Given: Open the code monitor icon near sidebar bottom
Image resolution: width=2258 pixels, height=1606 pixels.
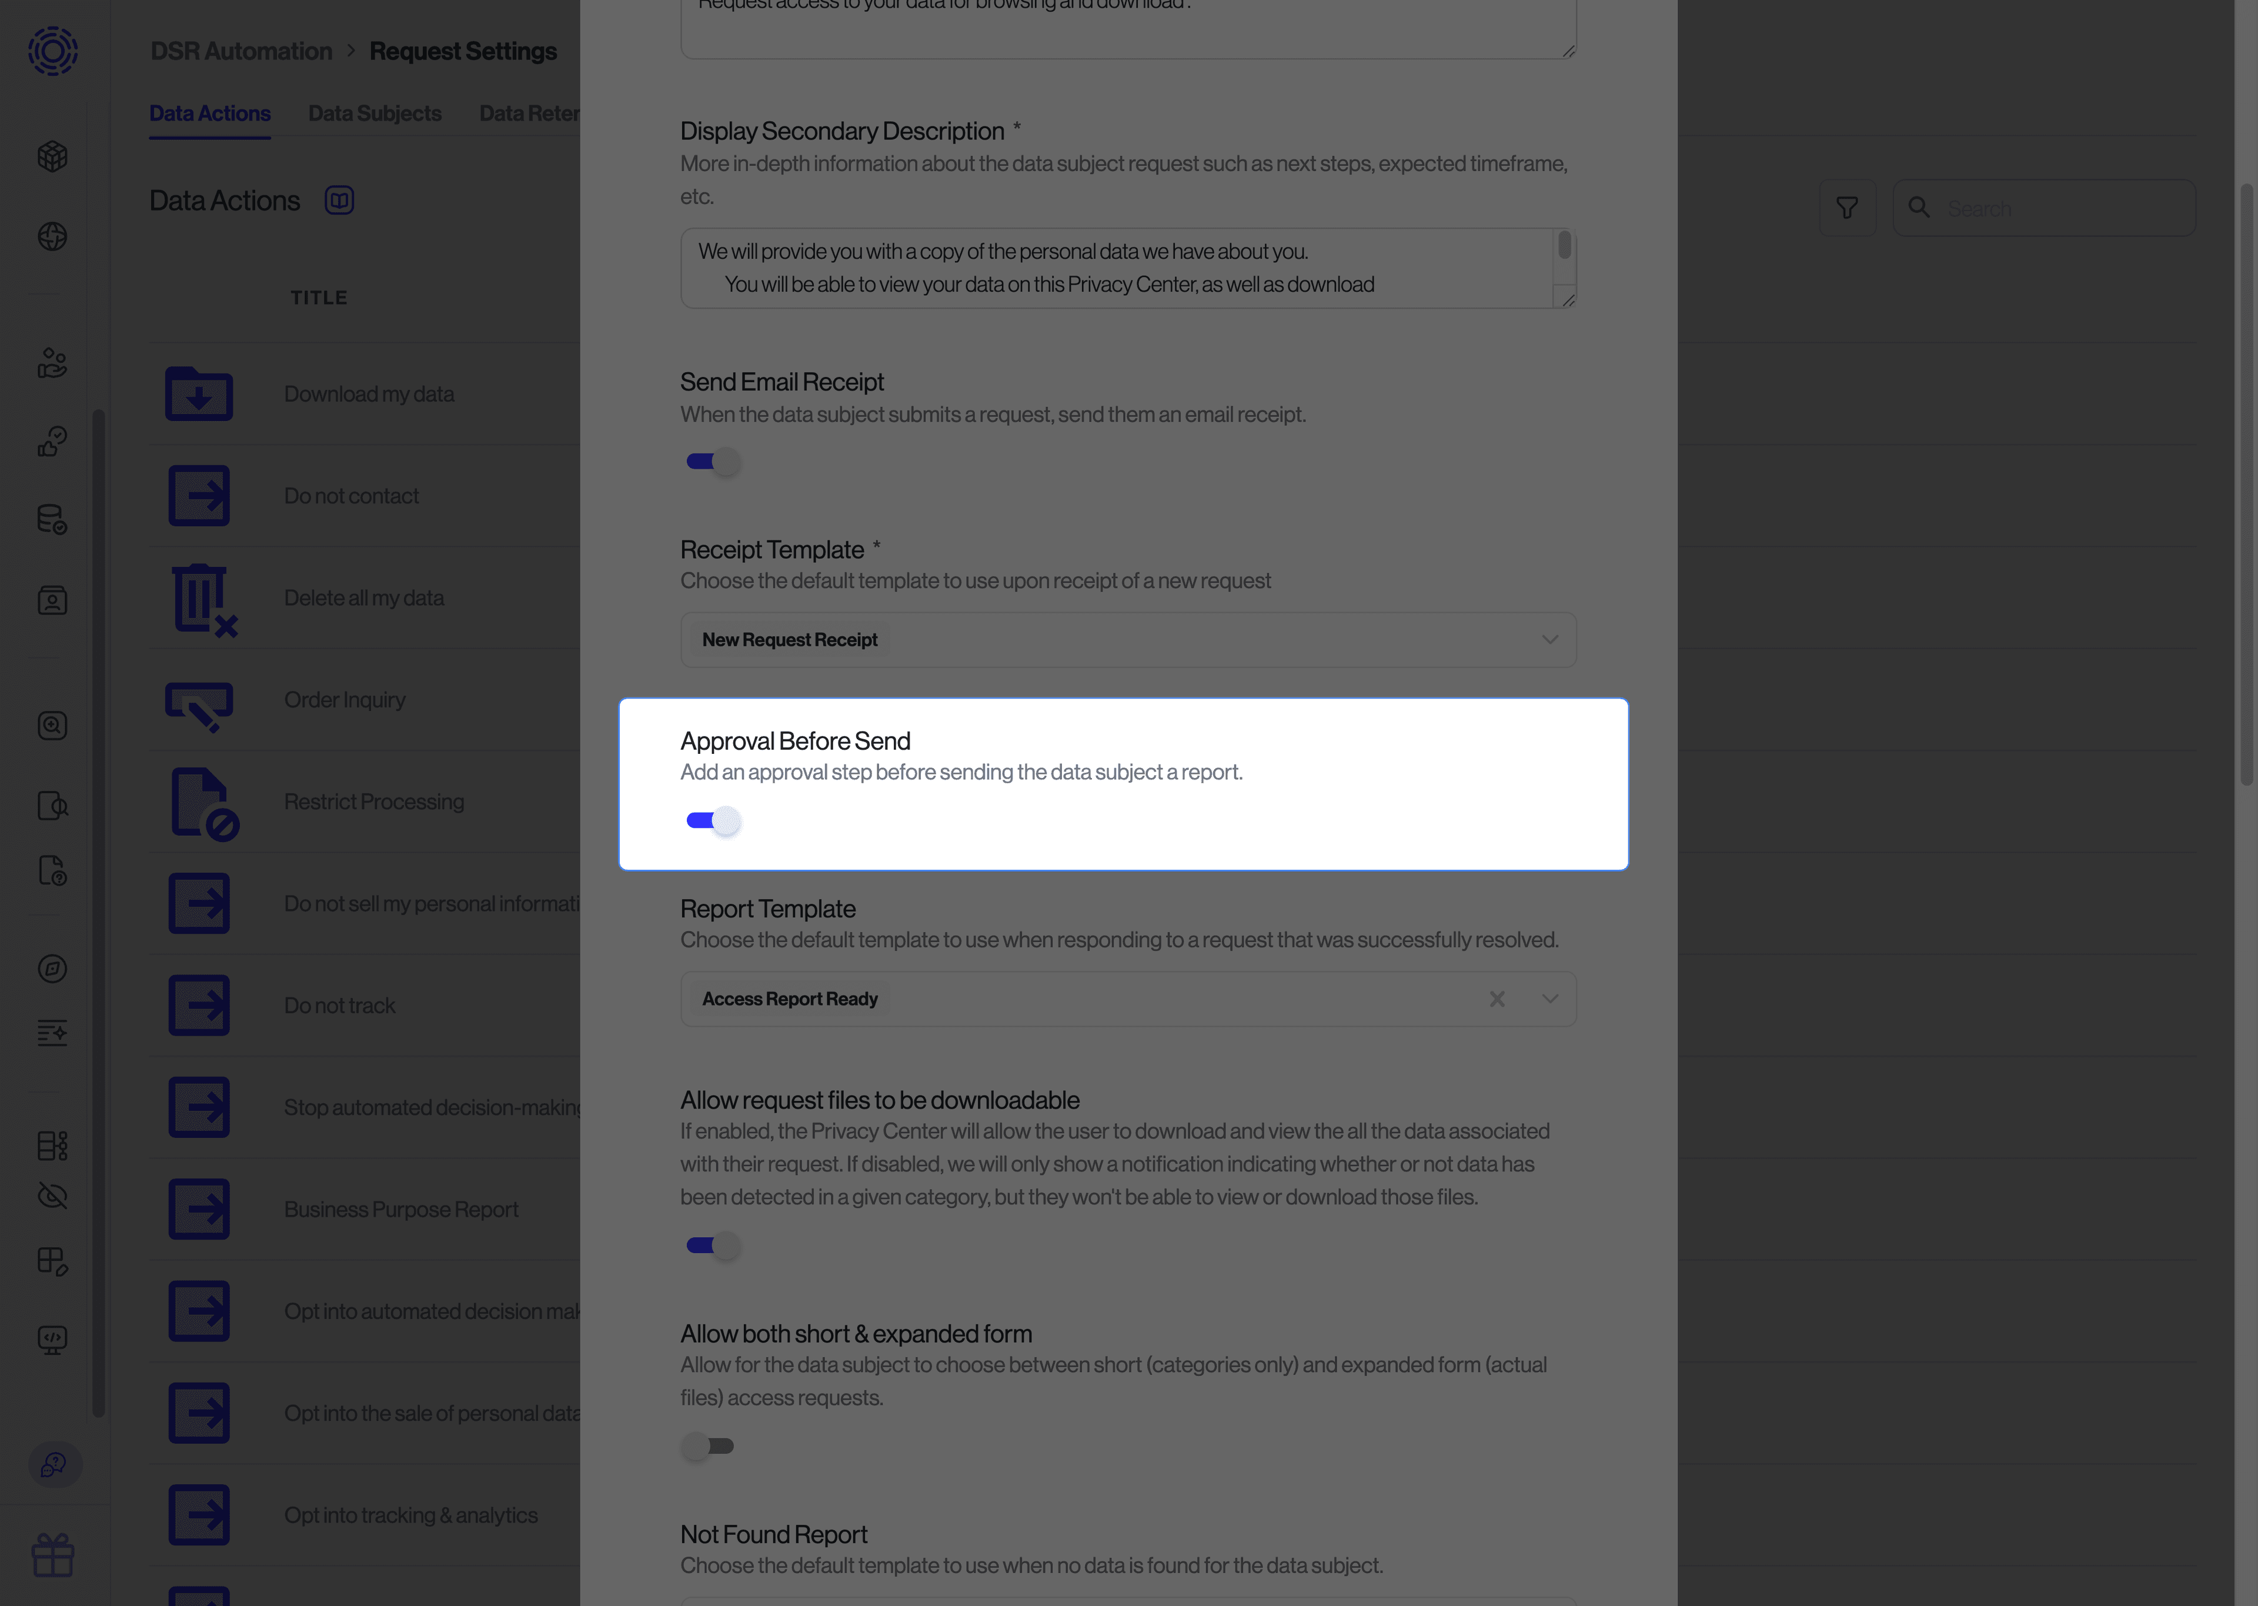Looking at the screenshot, I should pos(51,1340).
